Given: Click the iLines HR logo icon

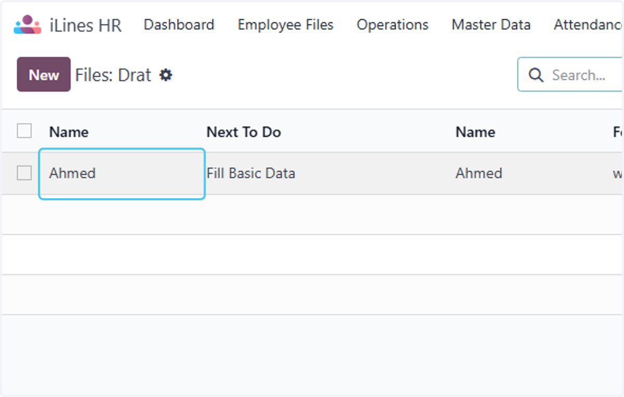Looking at the screenshot, I should coord(28,24).
